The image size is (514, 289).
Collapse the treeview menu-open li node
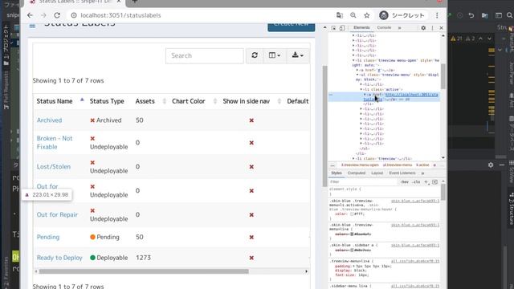353,61
